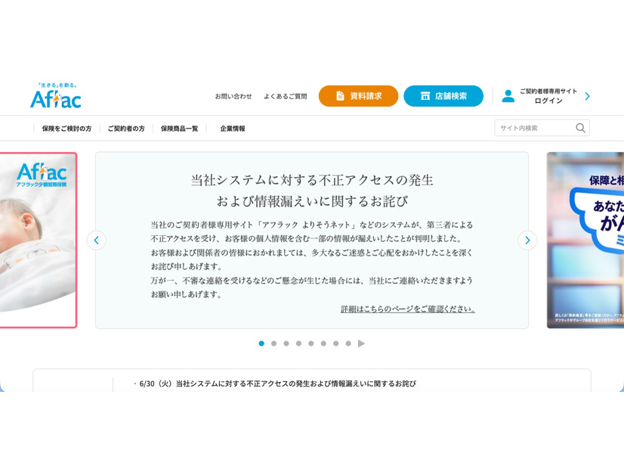Select the first carousel indicator dot
This screenshot has height=469, width=624.
pos(261,343)
